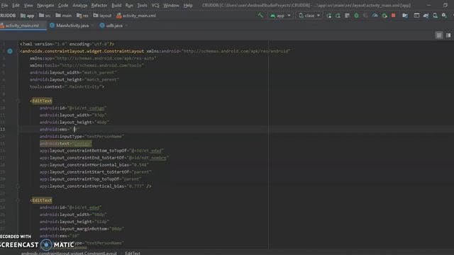The image size is (454, 255).
Task: Click the greyed coverage run icon
Action: (366, 16)
